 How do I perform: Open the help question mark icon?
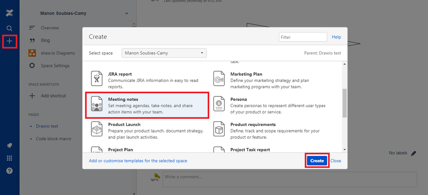[9, 171]
